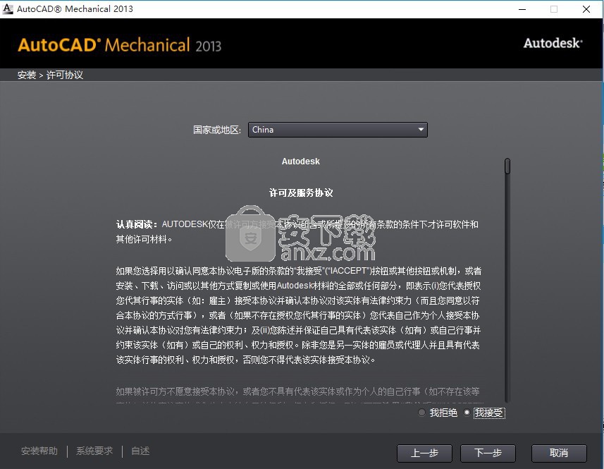Close the AutoCAD installer window
The image size is (604, 469).
586,9
